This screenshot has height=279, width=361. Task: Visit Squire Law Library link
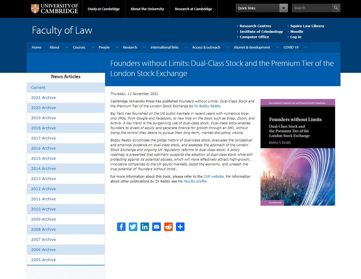pos(307,26)
